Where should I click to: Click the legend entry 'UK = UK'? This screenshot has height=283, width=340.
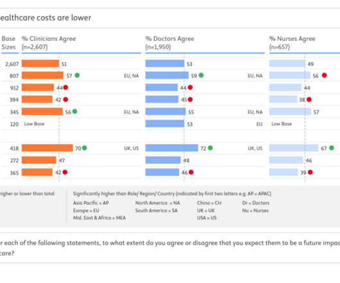[206, 211]
